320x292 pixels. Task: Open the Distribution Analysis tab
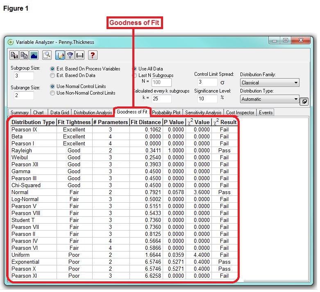click(x=93, y=113)
